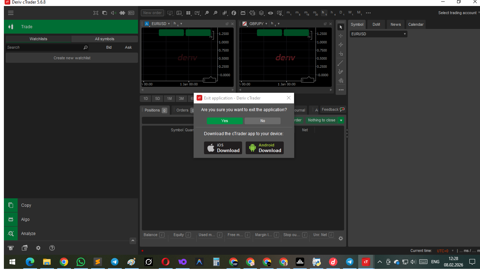Screen dimensions: 480x271
Task: Open the hamburger main menu
Action: coord(11,13)
